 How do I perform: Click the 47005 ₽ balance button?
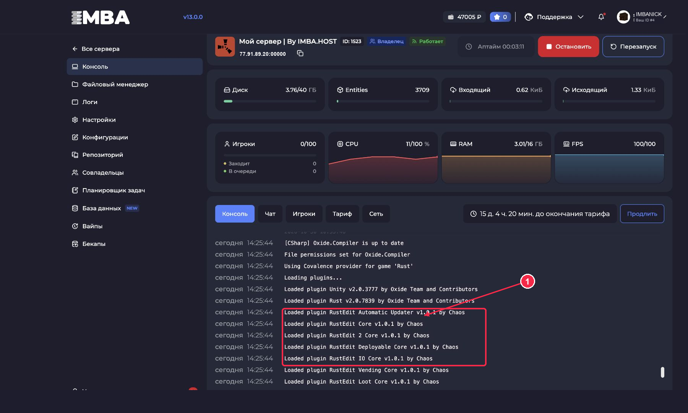pyautogui.click(x=464, y=17)
